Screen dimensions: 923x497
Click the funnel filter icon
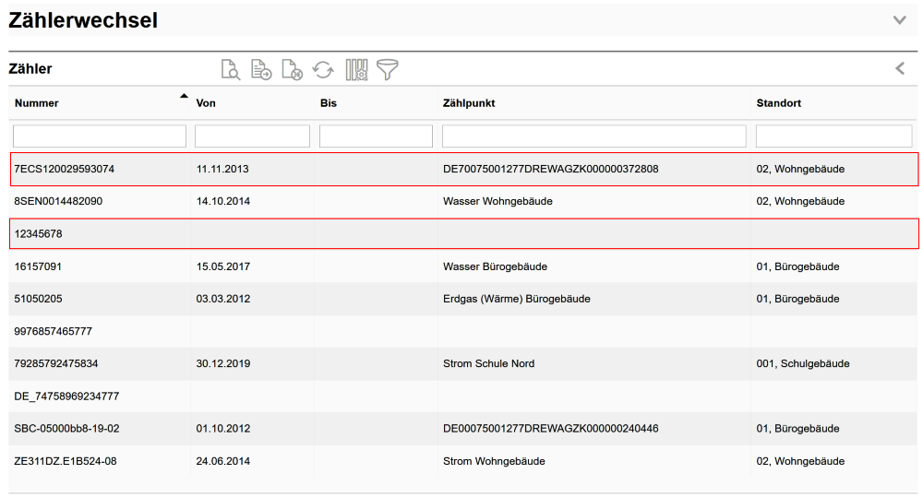[388, 69]
